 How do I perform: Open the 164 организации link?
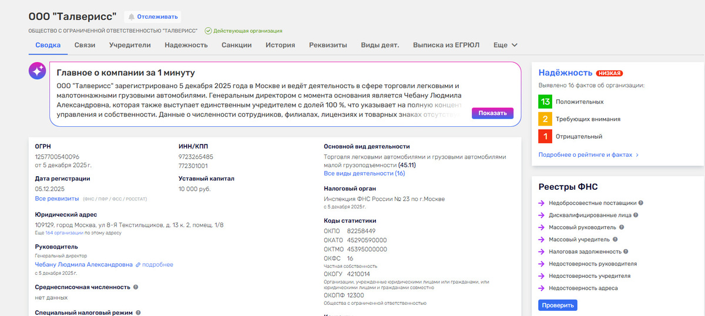[x=65, y=233]
